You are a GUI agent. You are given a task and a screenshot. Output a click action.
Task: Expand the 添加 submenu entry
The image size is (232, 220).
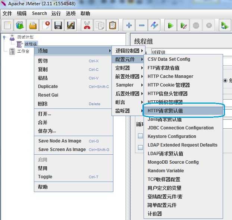point(73,51)
